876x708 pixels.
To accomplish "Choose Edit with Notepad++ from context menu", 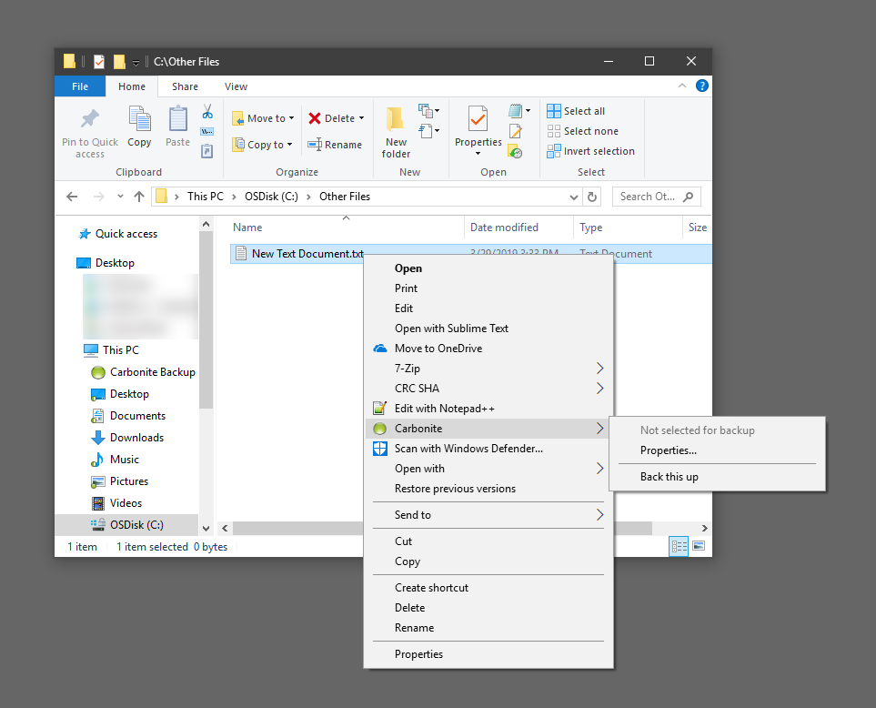I will [444, 409].
